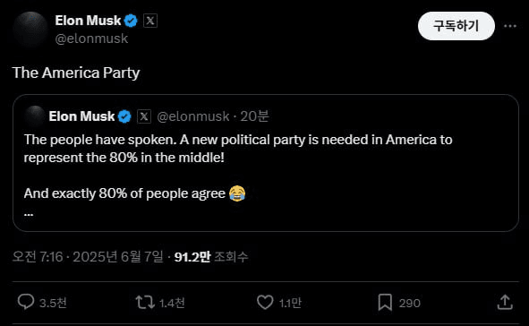Image resolution: width=529 pixels, height=326 pixels.
Task: Open the quoted tweet about a new political party
Action: [266, 163]
